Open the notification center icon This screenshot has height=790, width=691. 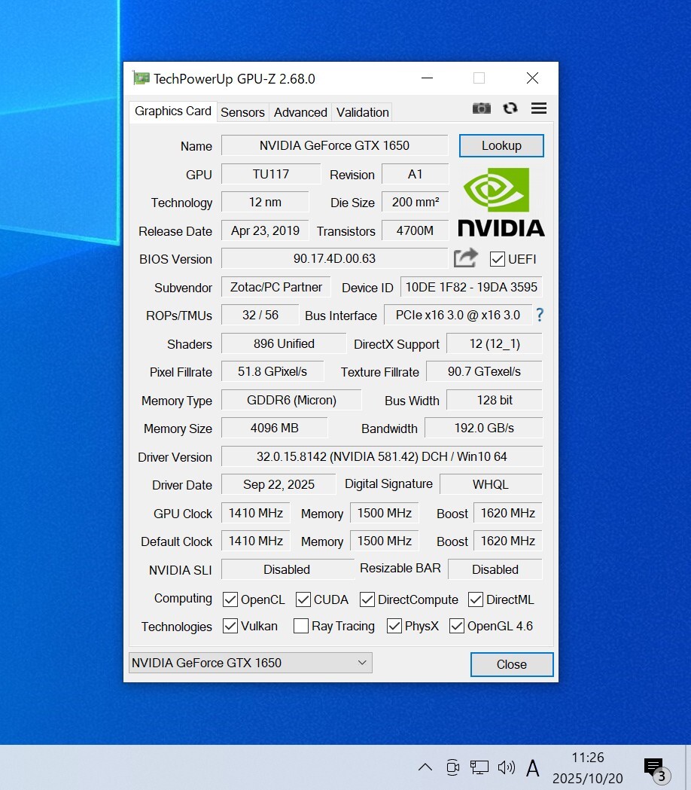tap(653, 767)
